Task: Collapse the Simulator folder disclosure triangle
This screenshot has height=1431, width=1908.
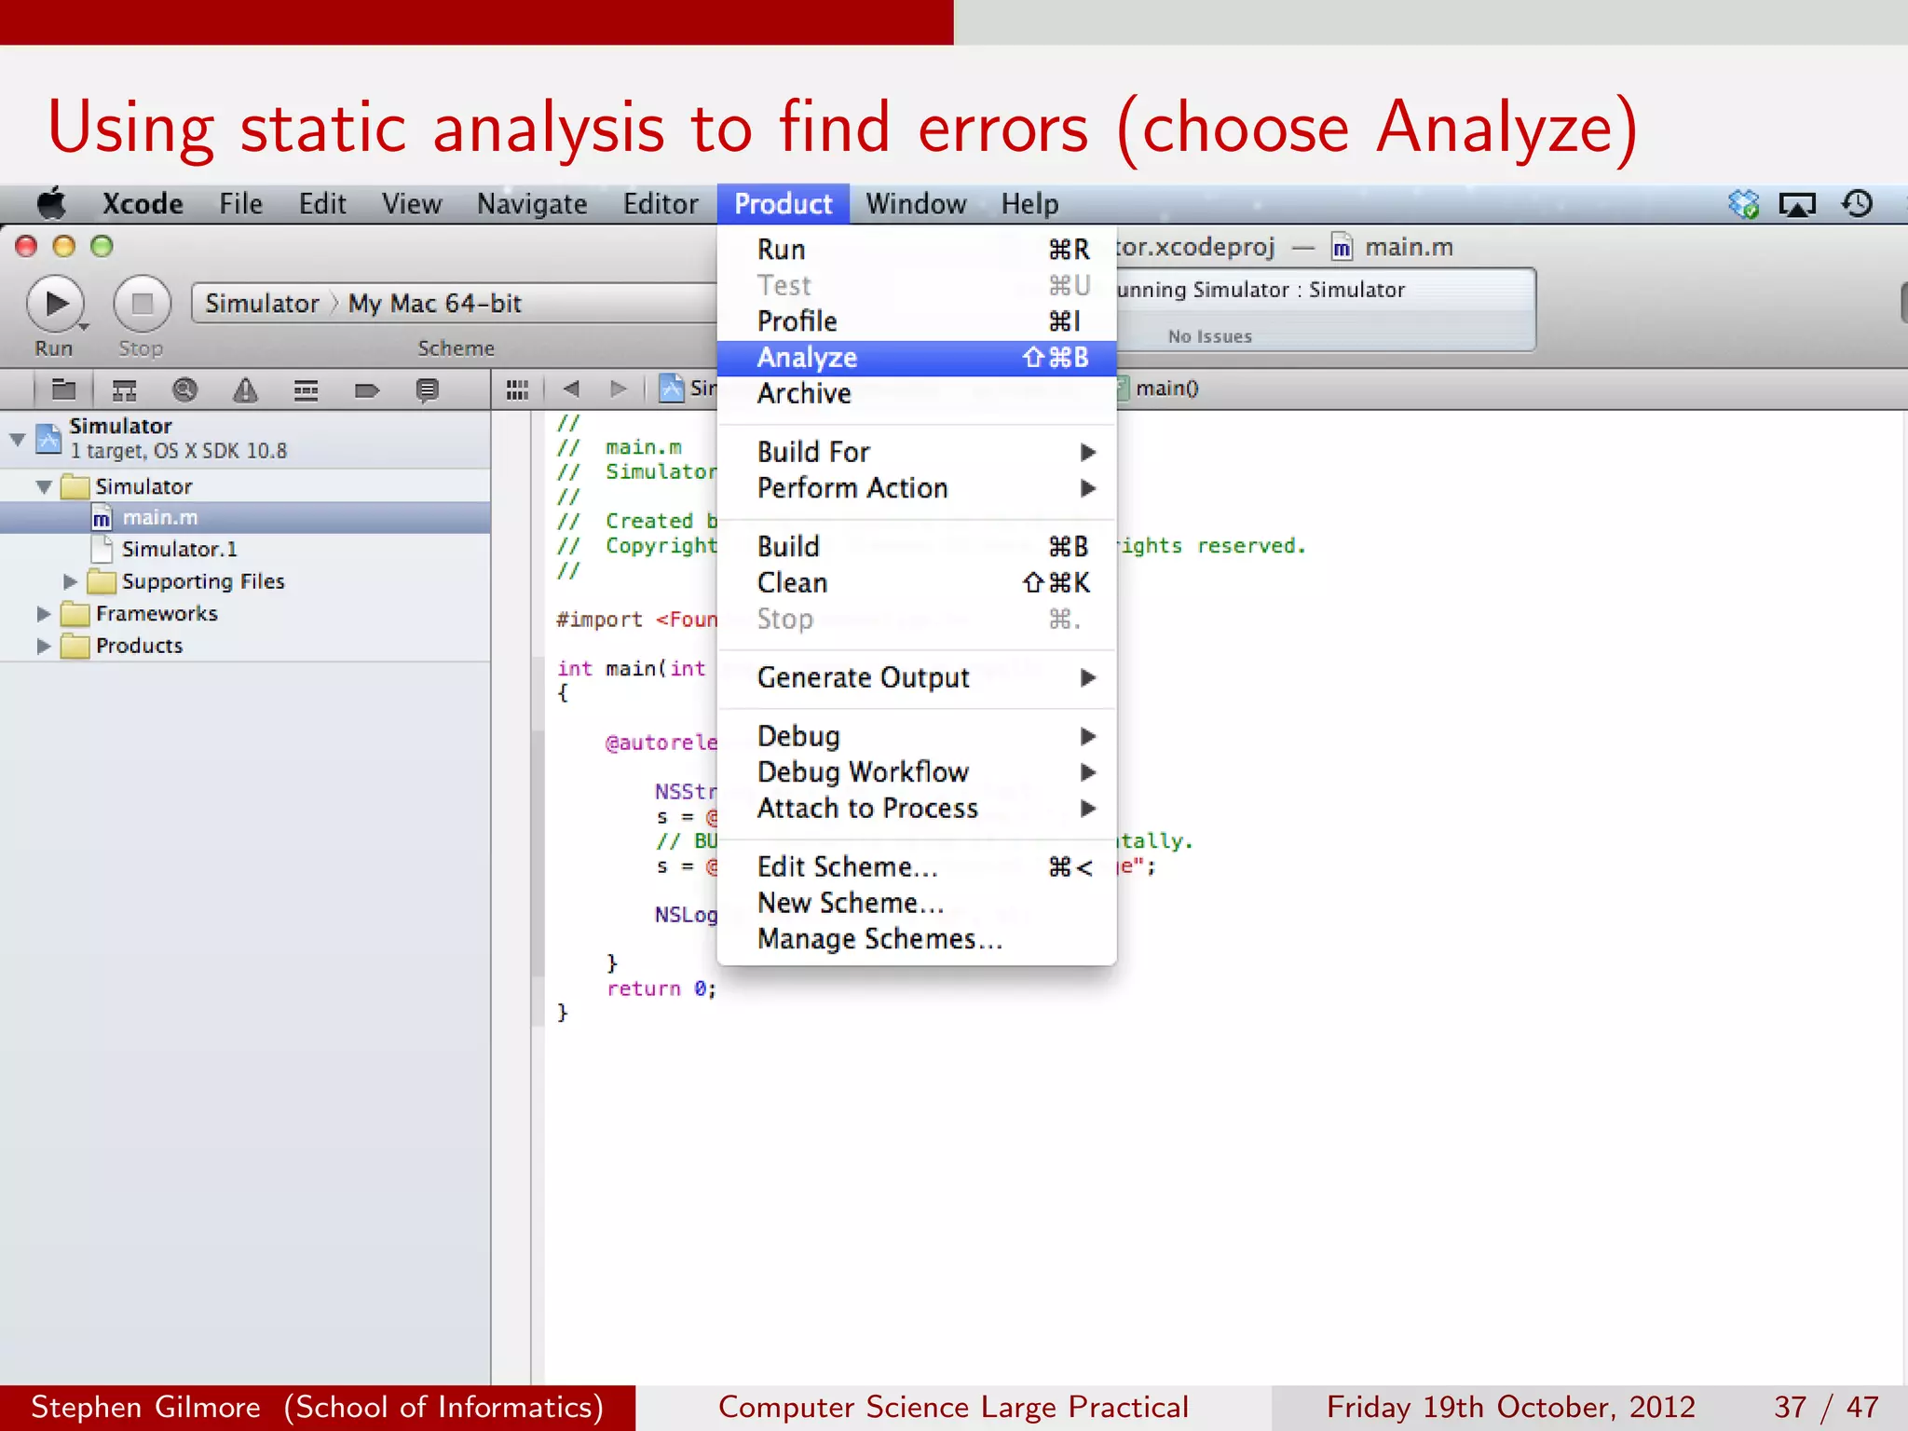Action: pyautogui.click(x=44, y=486)
